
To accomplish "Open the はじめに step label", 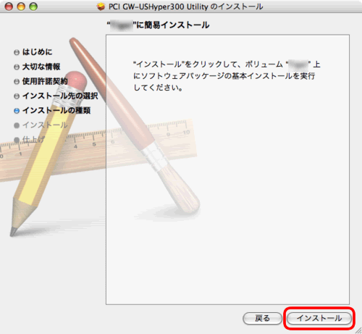I will pyautogui.click(x=37, y=52).
